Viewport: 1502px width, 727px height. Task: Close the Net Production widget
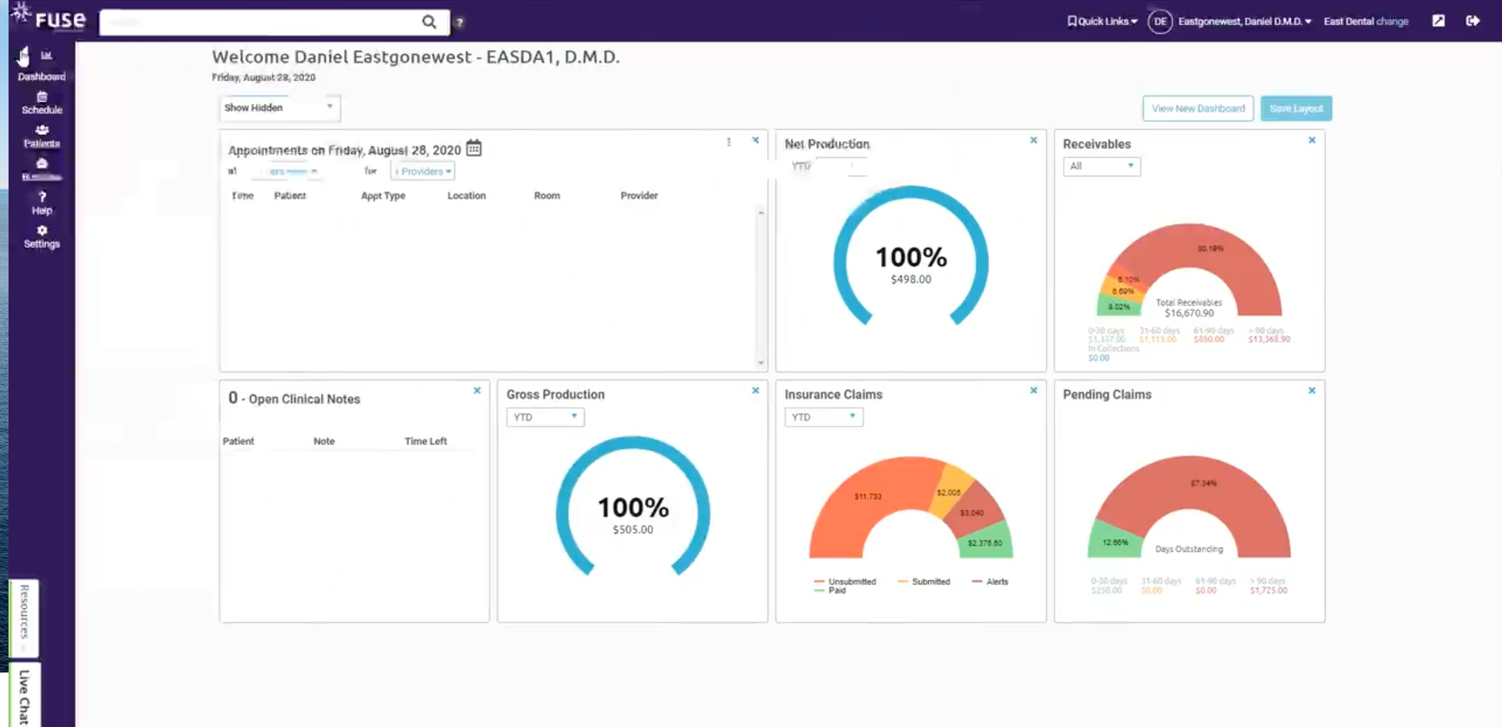click(x=1034, y=140)
